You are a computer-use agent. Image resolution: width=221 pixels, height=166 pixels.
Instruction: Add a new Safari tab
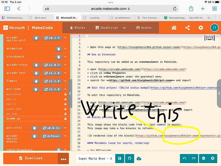click(x=203, y=9)
